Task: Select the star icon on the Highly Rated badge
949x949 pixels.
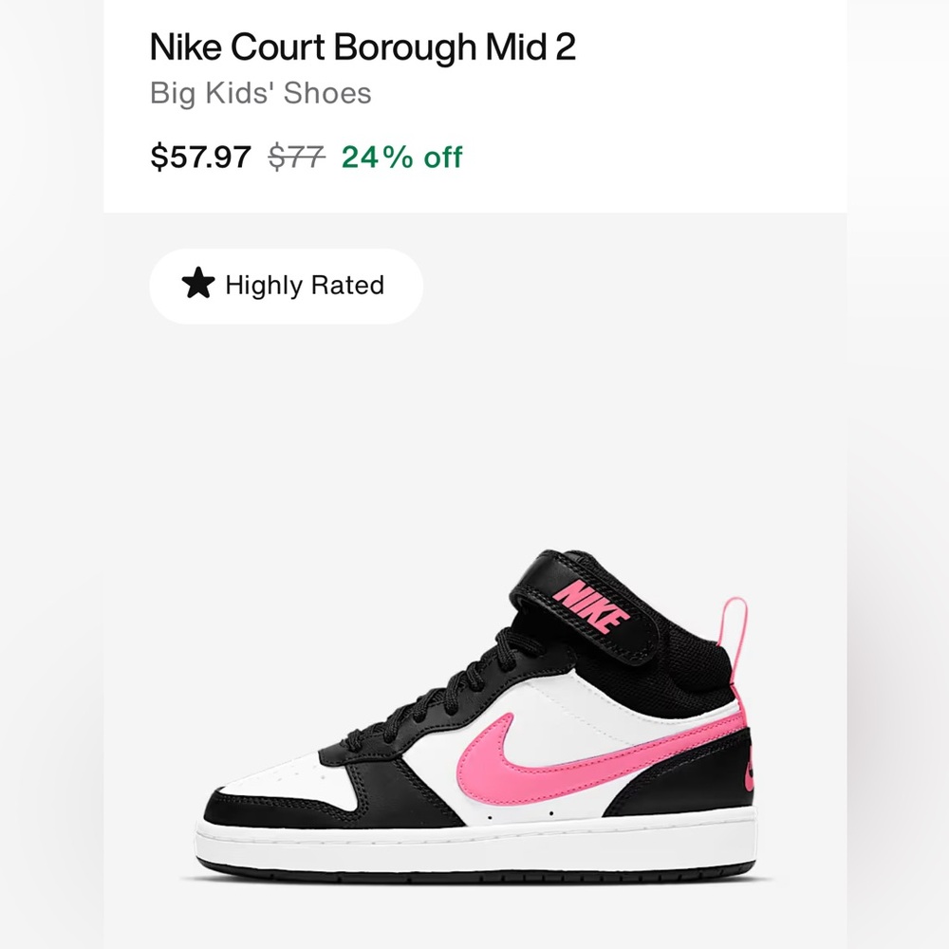Action: [x=199, y=284]
